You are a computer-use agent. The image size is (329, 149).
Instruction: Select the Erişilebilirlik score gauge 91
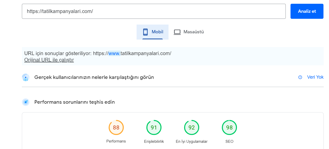click(154, 128)
